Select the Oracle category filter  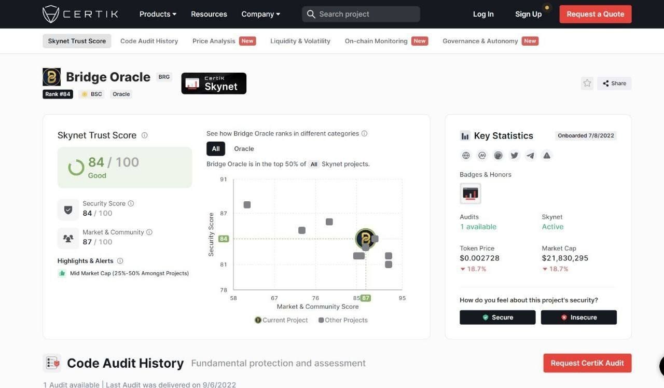pos(244,148)
